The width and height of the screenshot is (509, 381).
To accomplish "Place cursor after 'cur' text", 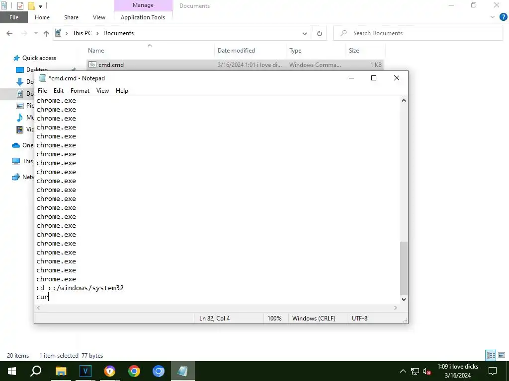I will click(x=48, y=297).
